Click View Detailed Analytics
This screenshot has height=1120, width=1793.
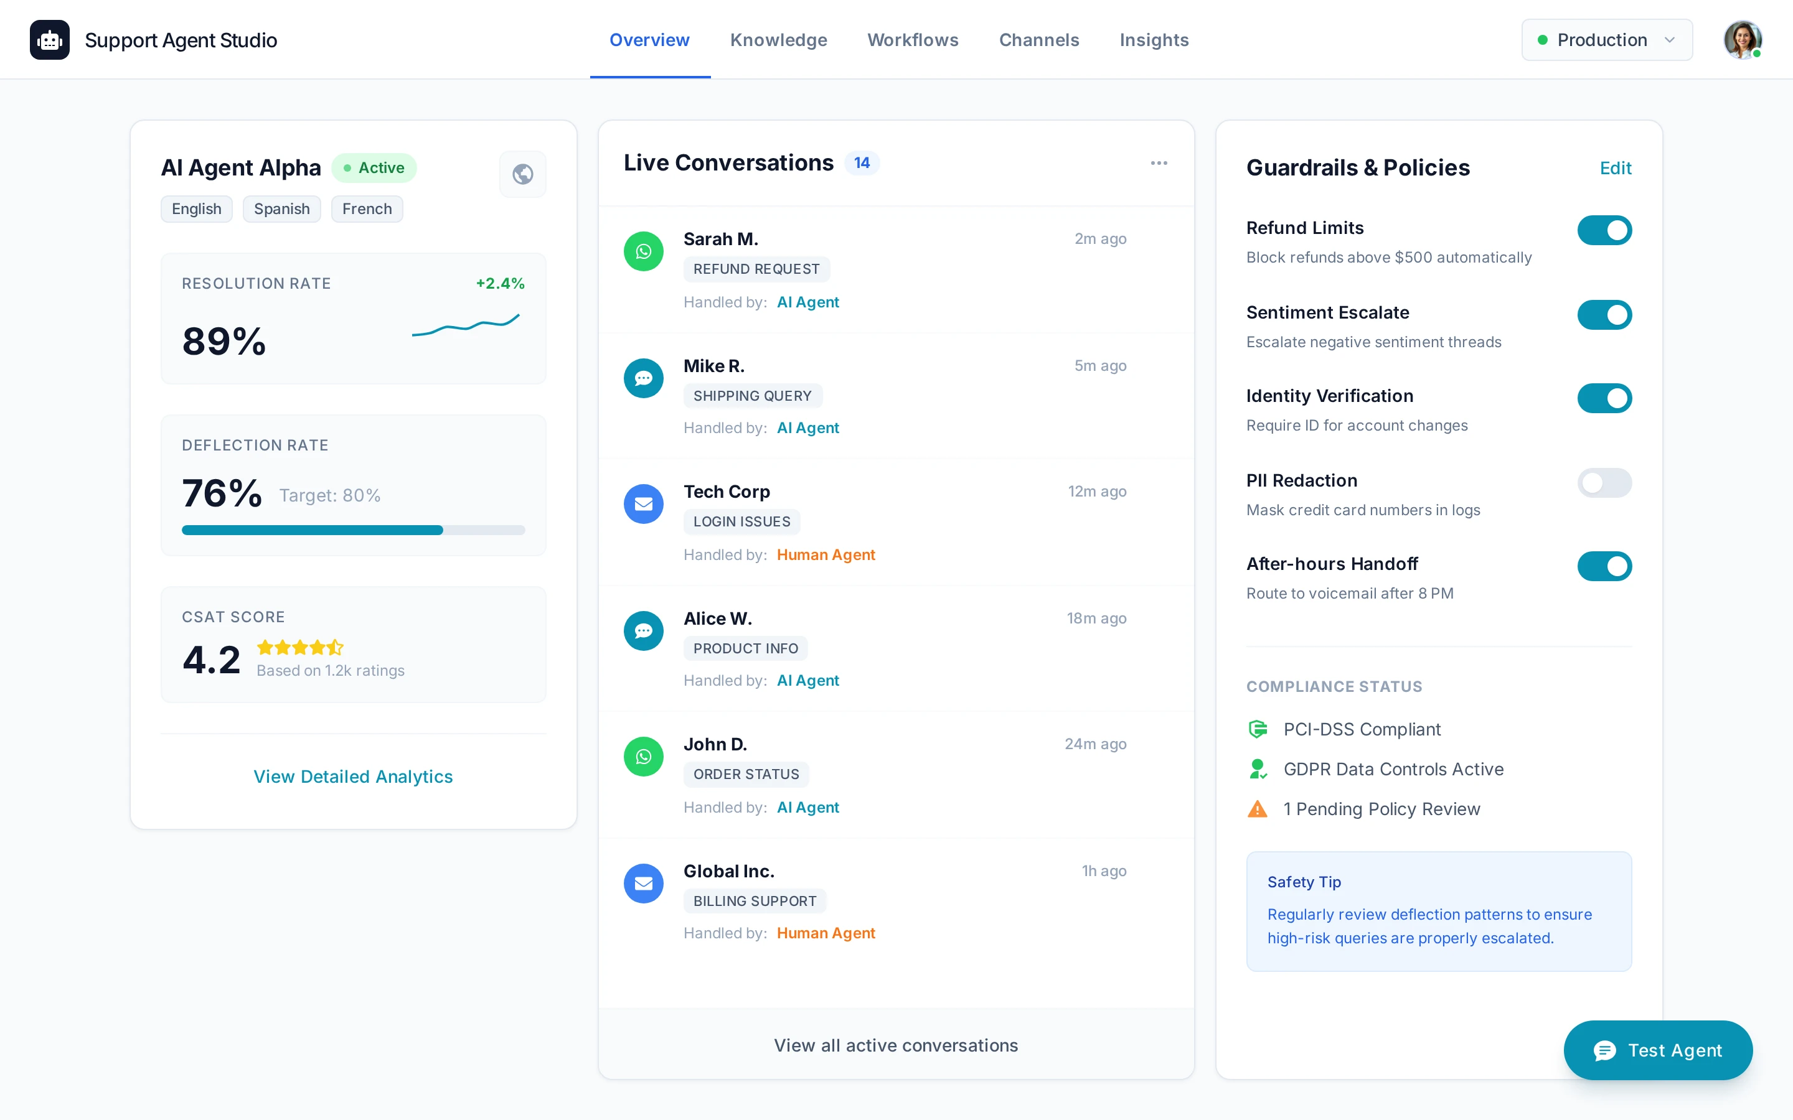[352, 777]
